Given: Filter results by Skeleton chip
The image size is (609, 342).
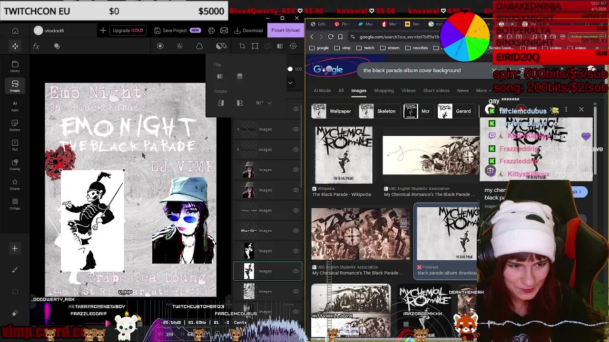Looking at the screenshot, I should (x=379, y=111).
